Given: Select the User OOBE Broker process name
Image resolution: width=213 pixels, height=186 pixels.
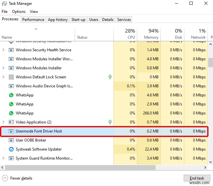Looking at the screenshot, I should [31, 140].
